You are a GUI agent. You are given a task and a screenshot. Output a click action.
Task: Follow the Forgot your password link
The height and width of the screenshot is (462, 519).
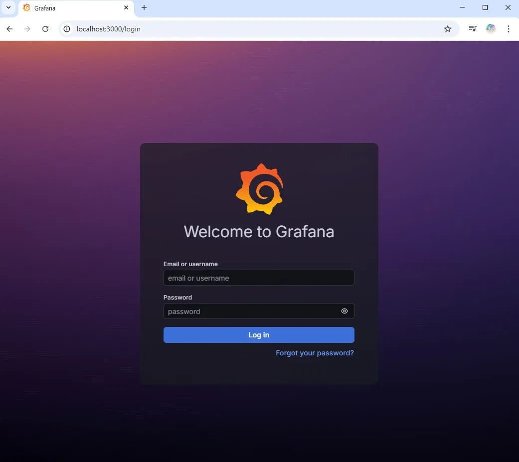click(x=315, y=353)
